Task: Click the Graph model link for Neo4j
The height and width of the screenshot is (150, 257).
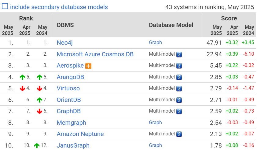Action: 155,43
